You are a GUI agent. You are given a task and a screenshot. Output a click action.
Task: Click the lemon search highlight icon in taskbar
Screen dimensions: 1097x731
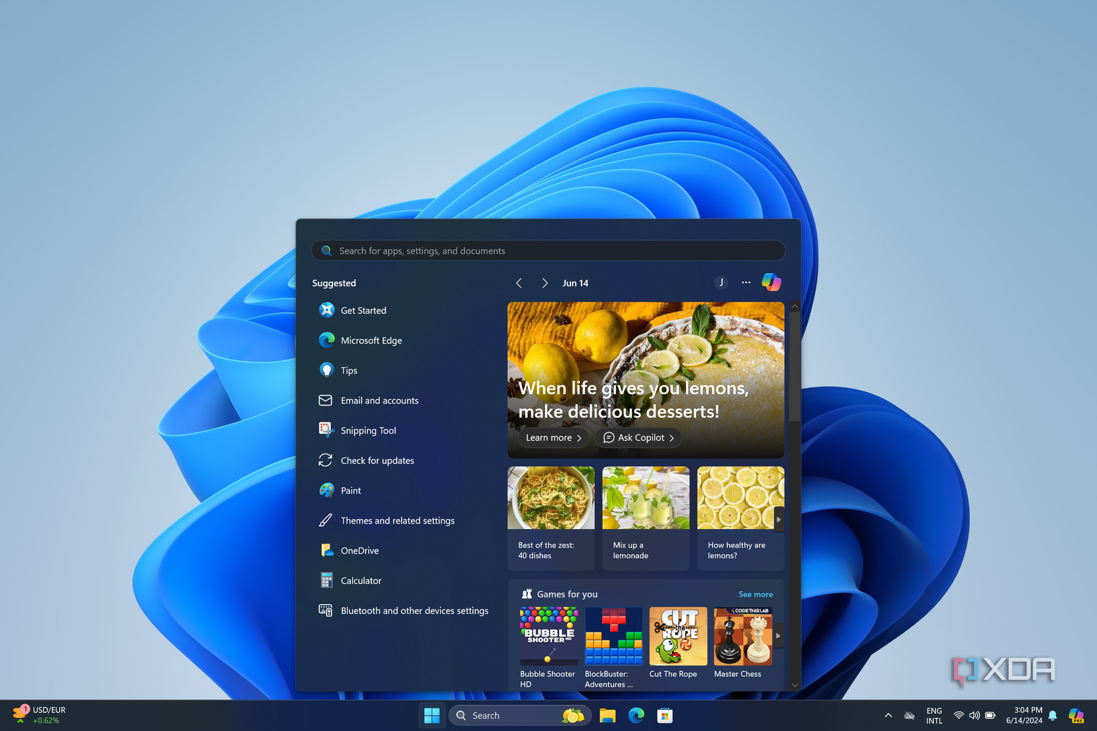click(573, 716)
